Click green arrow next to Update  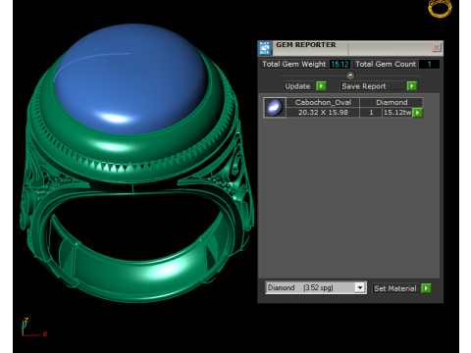pyautogui.click(x=321, y=86)
